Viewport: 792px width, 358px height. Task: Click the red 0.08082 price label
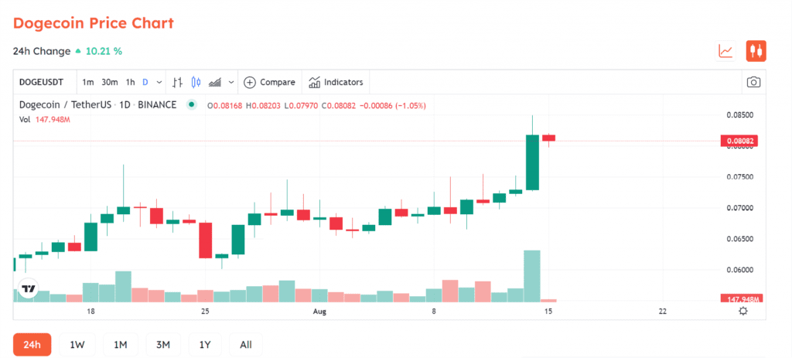(x=739, y=141)
